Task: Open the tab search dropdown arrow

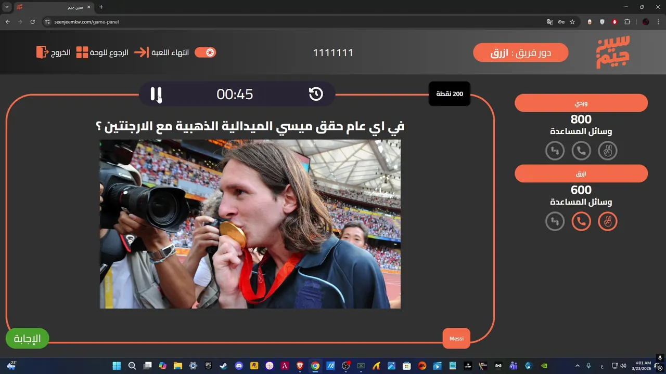Action: (7, 7)
